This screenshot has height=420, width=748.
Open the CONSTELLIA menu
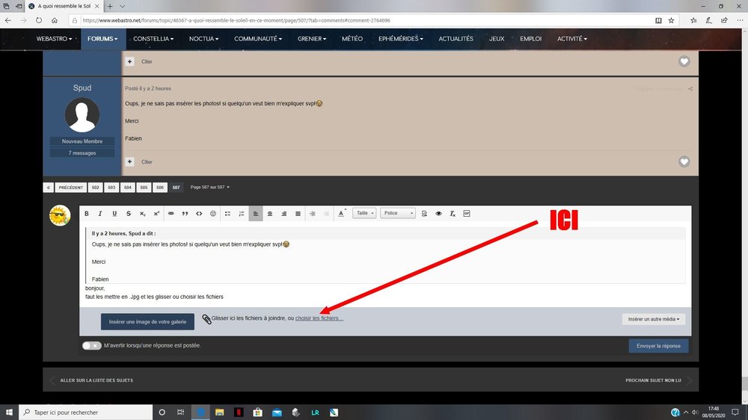point(153,39)
